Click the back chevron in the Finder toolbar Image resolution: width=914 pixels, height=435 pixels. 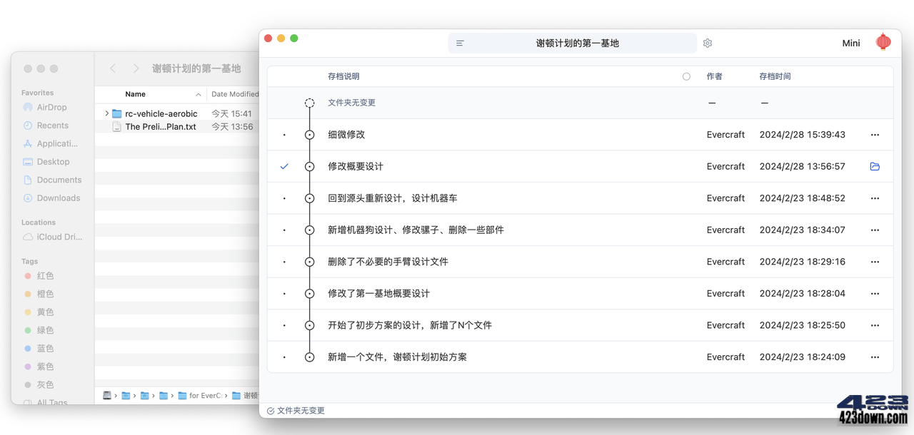[113, 68]
